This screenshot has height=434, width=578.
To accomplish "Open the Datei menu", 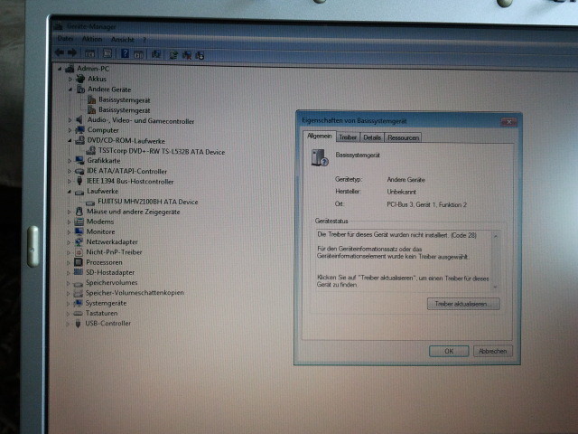I will tap(65, 38).
